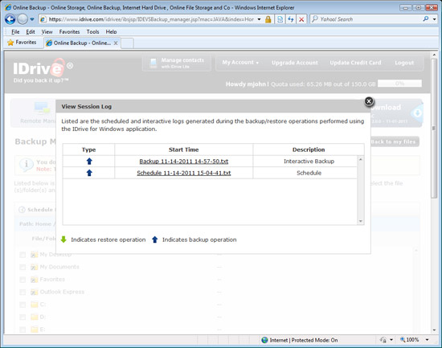Open the Help menu

pos(111,32)
